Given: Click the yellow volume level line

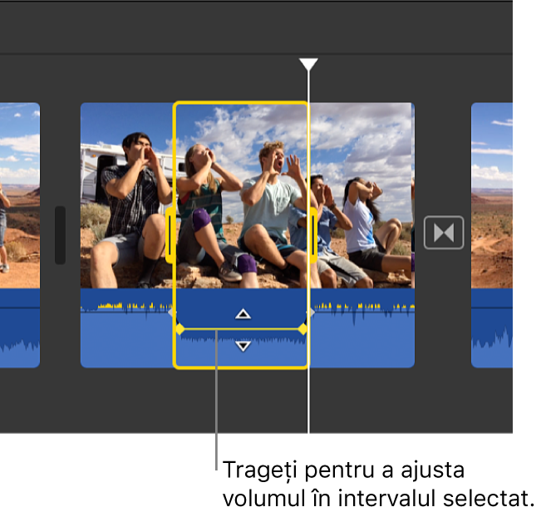Looking at the screenshot, I should (241, 329).
